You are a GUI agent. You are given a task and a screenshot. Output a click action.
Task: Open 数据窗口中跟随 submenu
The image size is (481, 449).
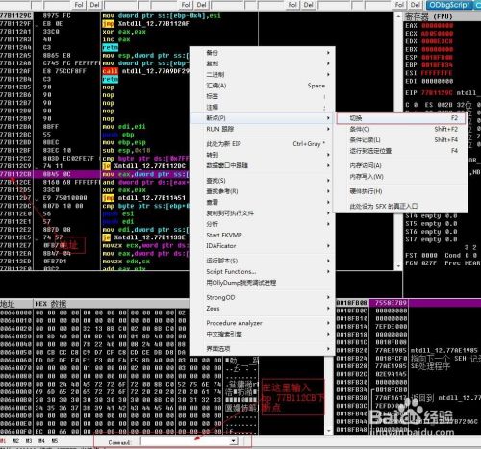point(263,165)
